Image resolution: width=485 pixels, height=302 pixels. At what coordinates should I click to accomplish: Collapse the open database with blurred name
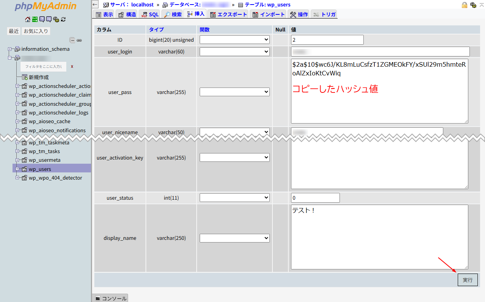[10, 58]
